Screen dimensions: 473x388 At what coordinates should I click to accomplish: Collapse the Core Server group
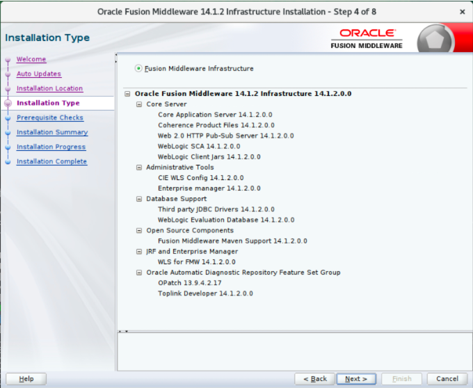pos(139,104)
